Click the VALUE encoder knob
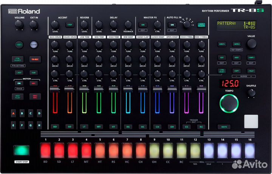 click(251, 43)
